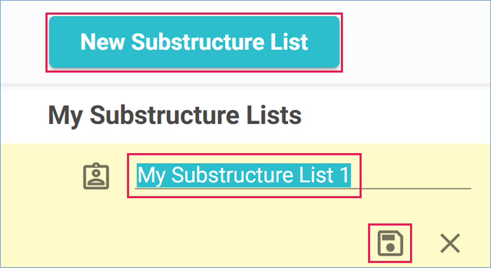Click the highlighted text My Substructure List 1
The image size is (491, 268).
[x=244, y=175]
